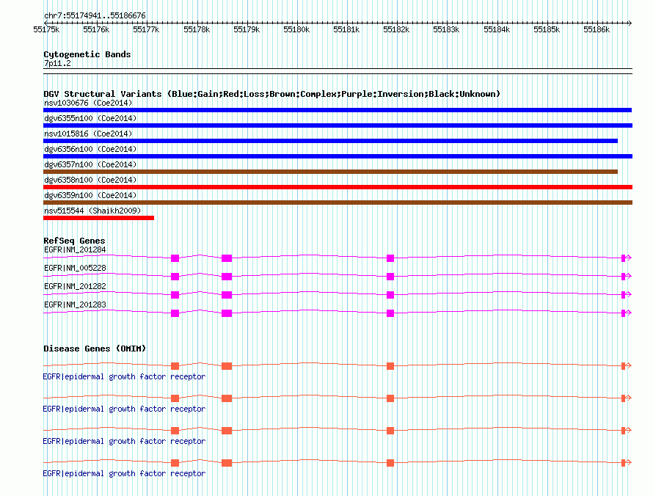Click the blue gain bar under nsv1030676

click(338, 110)
